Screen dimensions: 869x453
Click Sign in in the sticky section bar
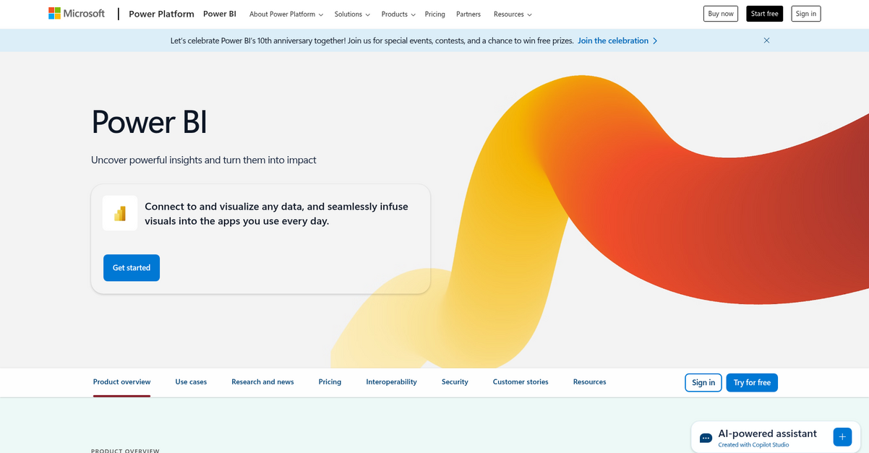point(703,383)
